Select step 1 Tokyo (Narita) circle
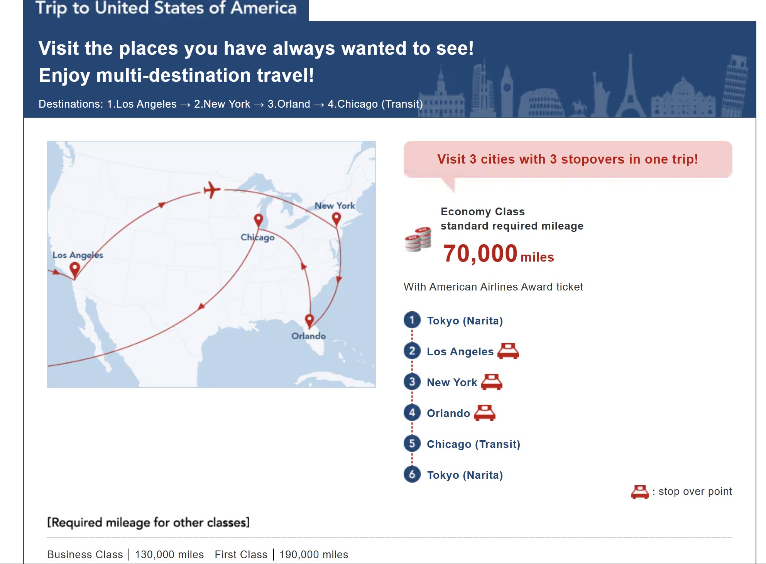 click(412, 320)
